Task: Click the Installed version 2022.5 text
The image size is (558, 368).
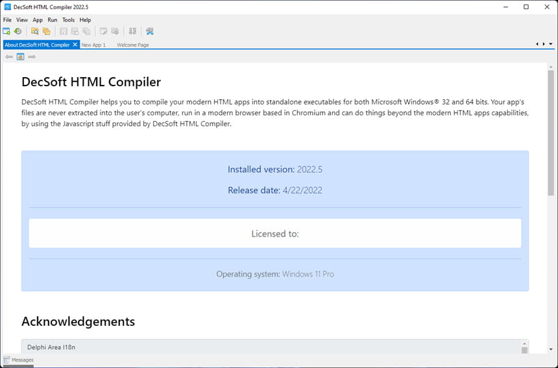Action: [x=275, y=170]
